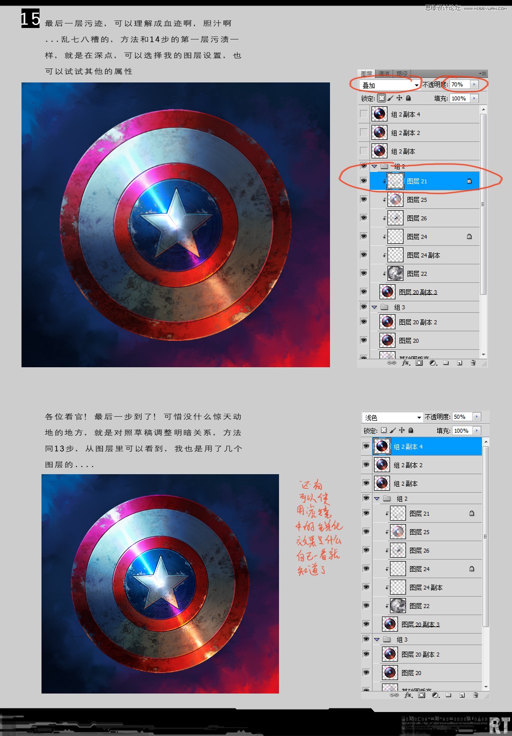
Task: Switch to 路径 tab
Action: (402, 73)
